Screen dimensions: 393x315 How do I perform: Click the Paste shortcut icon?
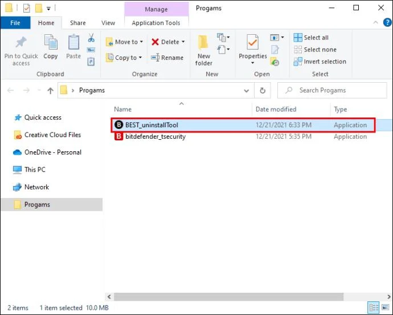[x=91, y=61]
